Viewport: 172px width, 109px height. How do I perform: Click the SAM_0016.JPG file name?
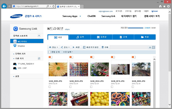coord(118,81)
